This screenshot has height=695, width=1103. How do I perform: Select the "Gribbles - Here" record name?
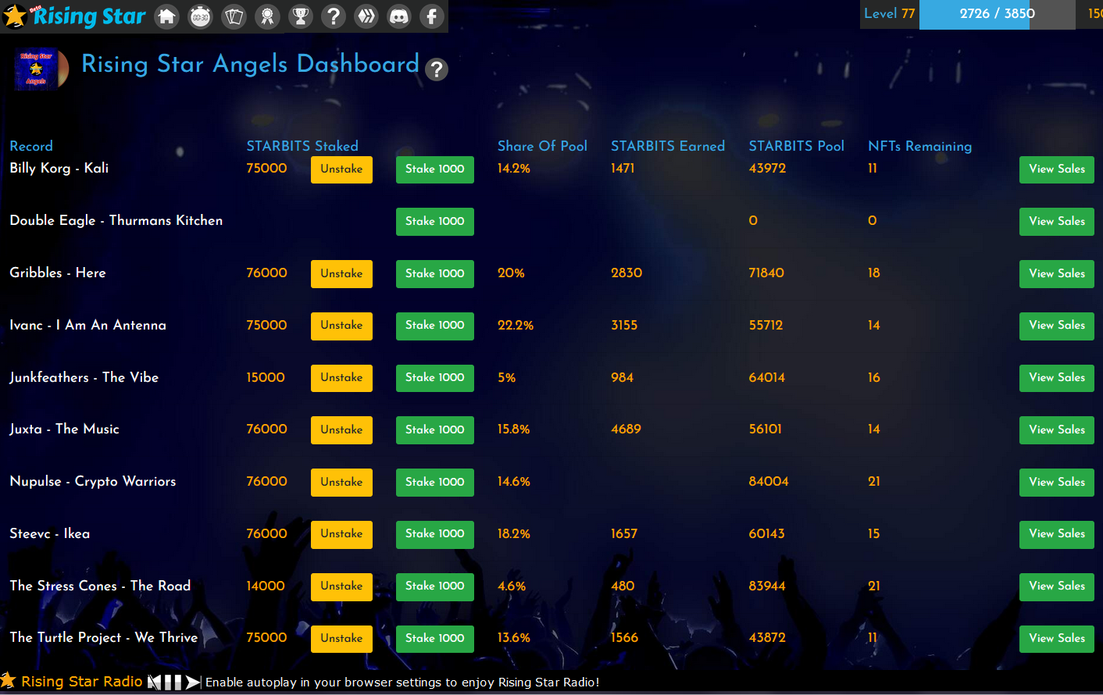[58, 273]
